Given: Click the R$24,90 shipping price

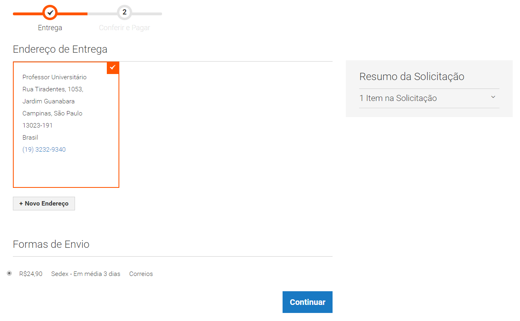Looking at the screenshot, I should pyautogui.click(x=31, y=274).
